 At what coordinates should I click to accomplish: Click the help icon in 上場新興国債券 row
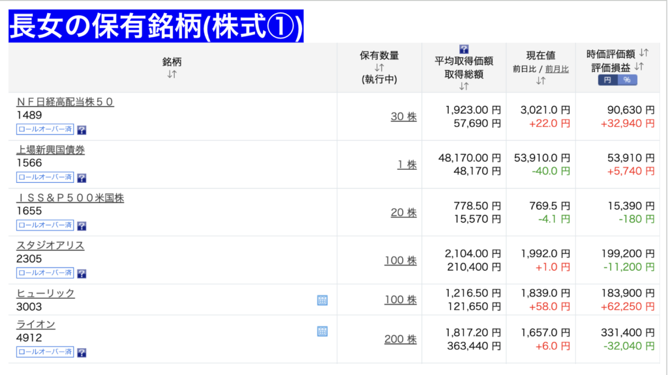pyautogui.click(x=82, y=178)
